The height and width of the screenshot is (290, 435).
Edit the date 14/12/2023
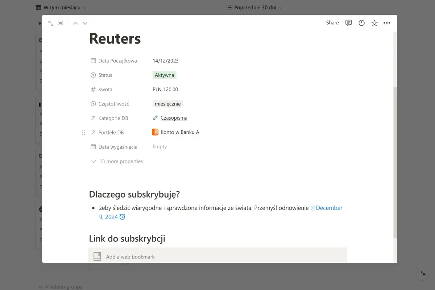(166, 61)
